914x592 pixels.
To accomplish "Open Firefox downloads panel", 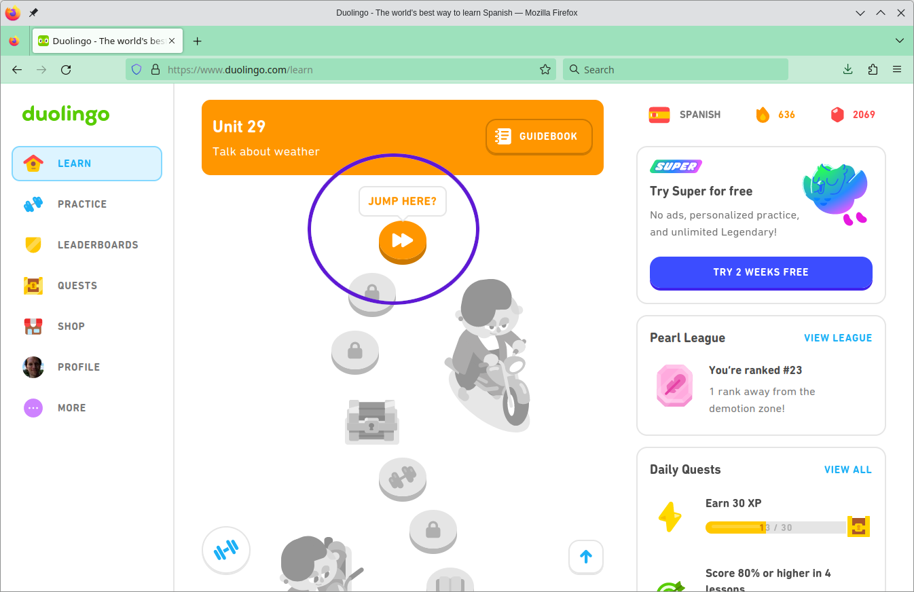I will click(x=847, y=69).
